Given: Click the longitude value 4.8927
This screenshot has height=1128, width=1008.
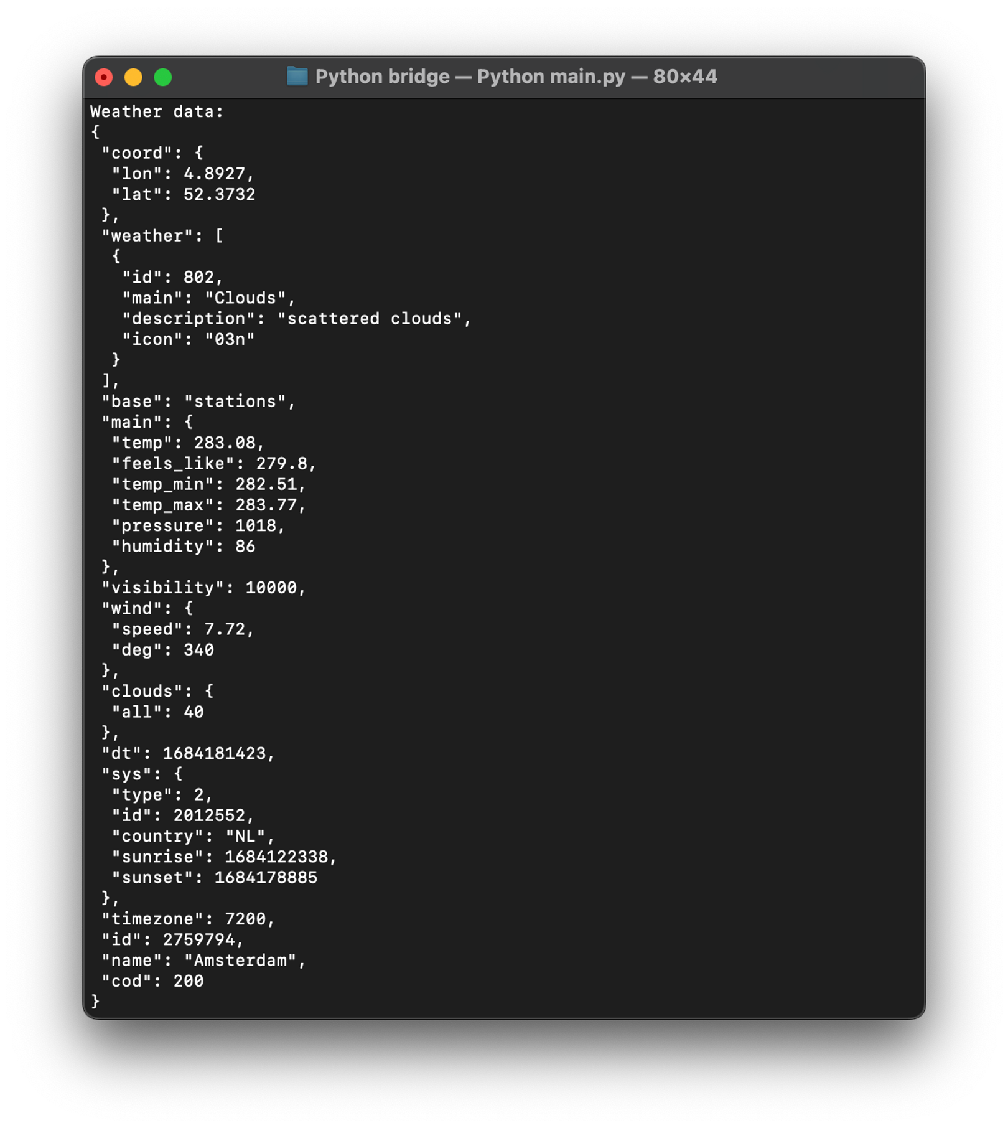Looking at the screenshot, I should pyautogui.click(x=214, y=174).
